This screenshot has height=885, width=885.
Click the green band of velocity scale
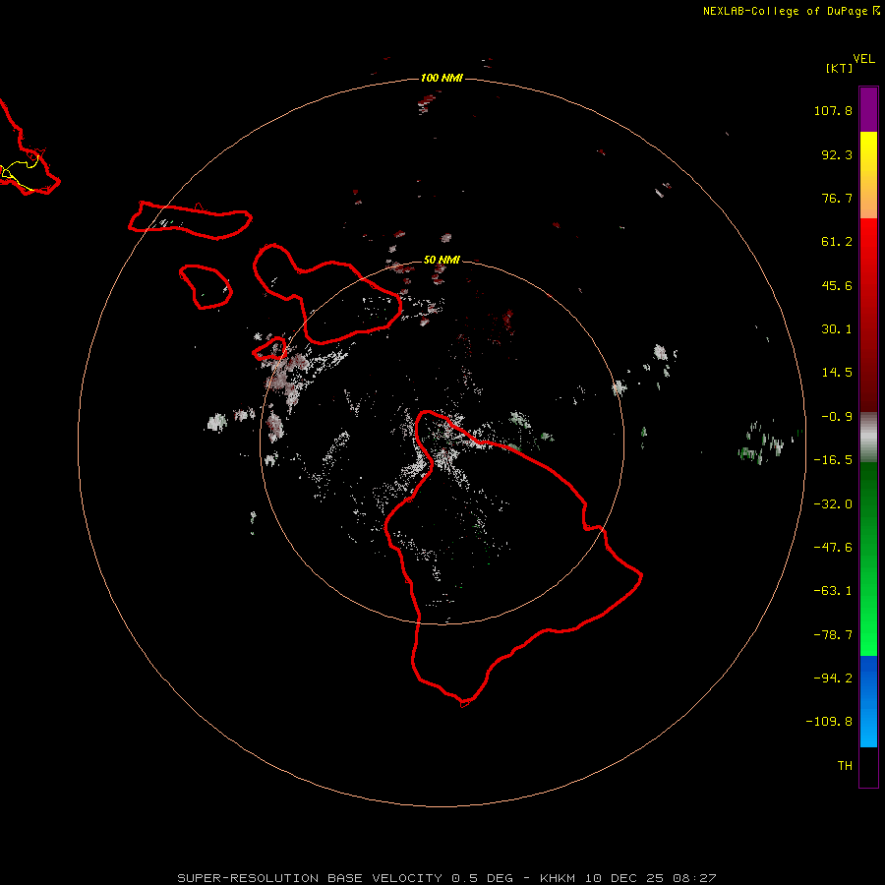[868, 559]
